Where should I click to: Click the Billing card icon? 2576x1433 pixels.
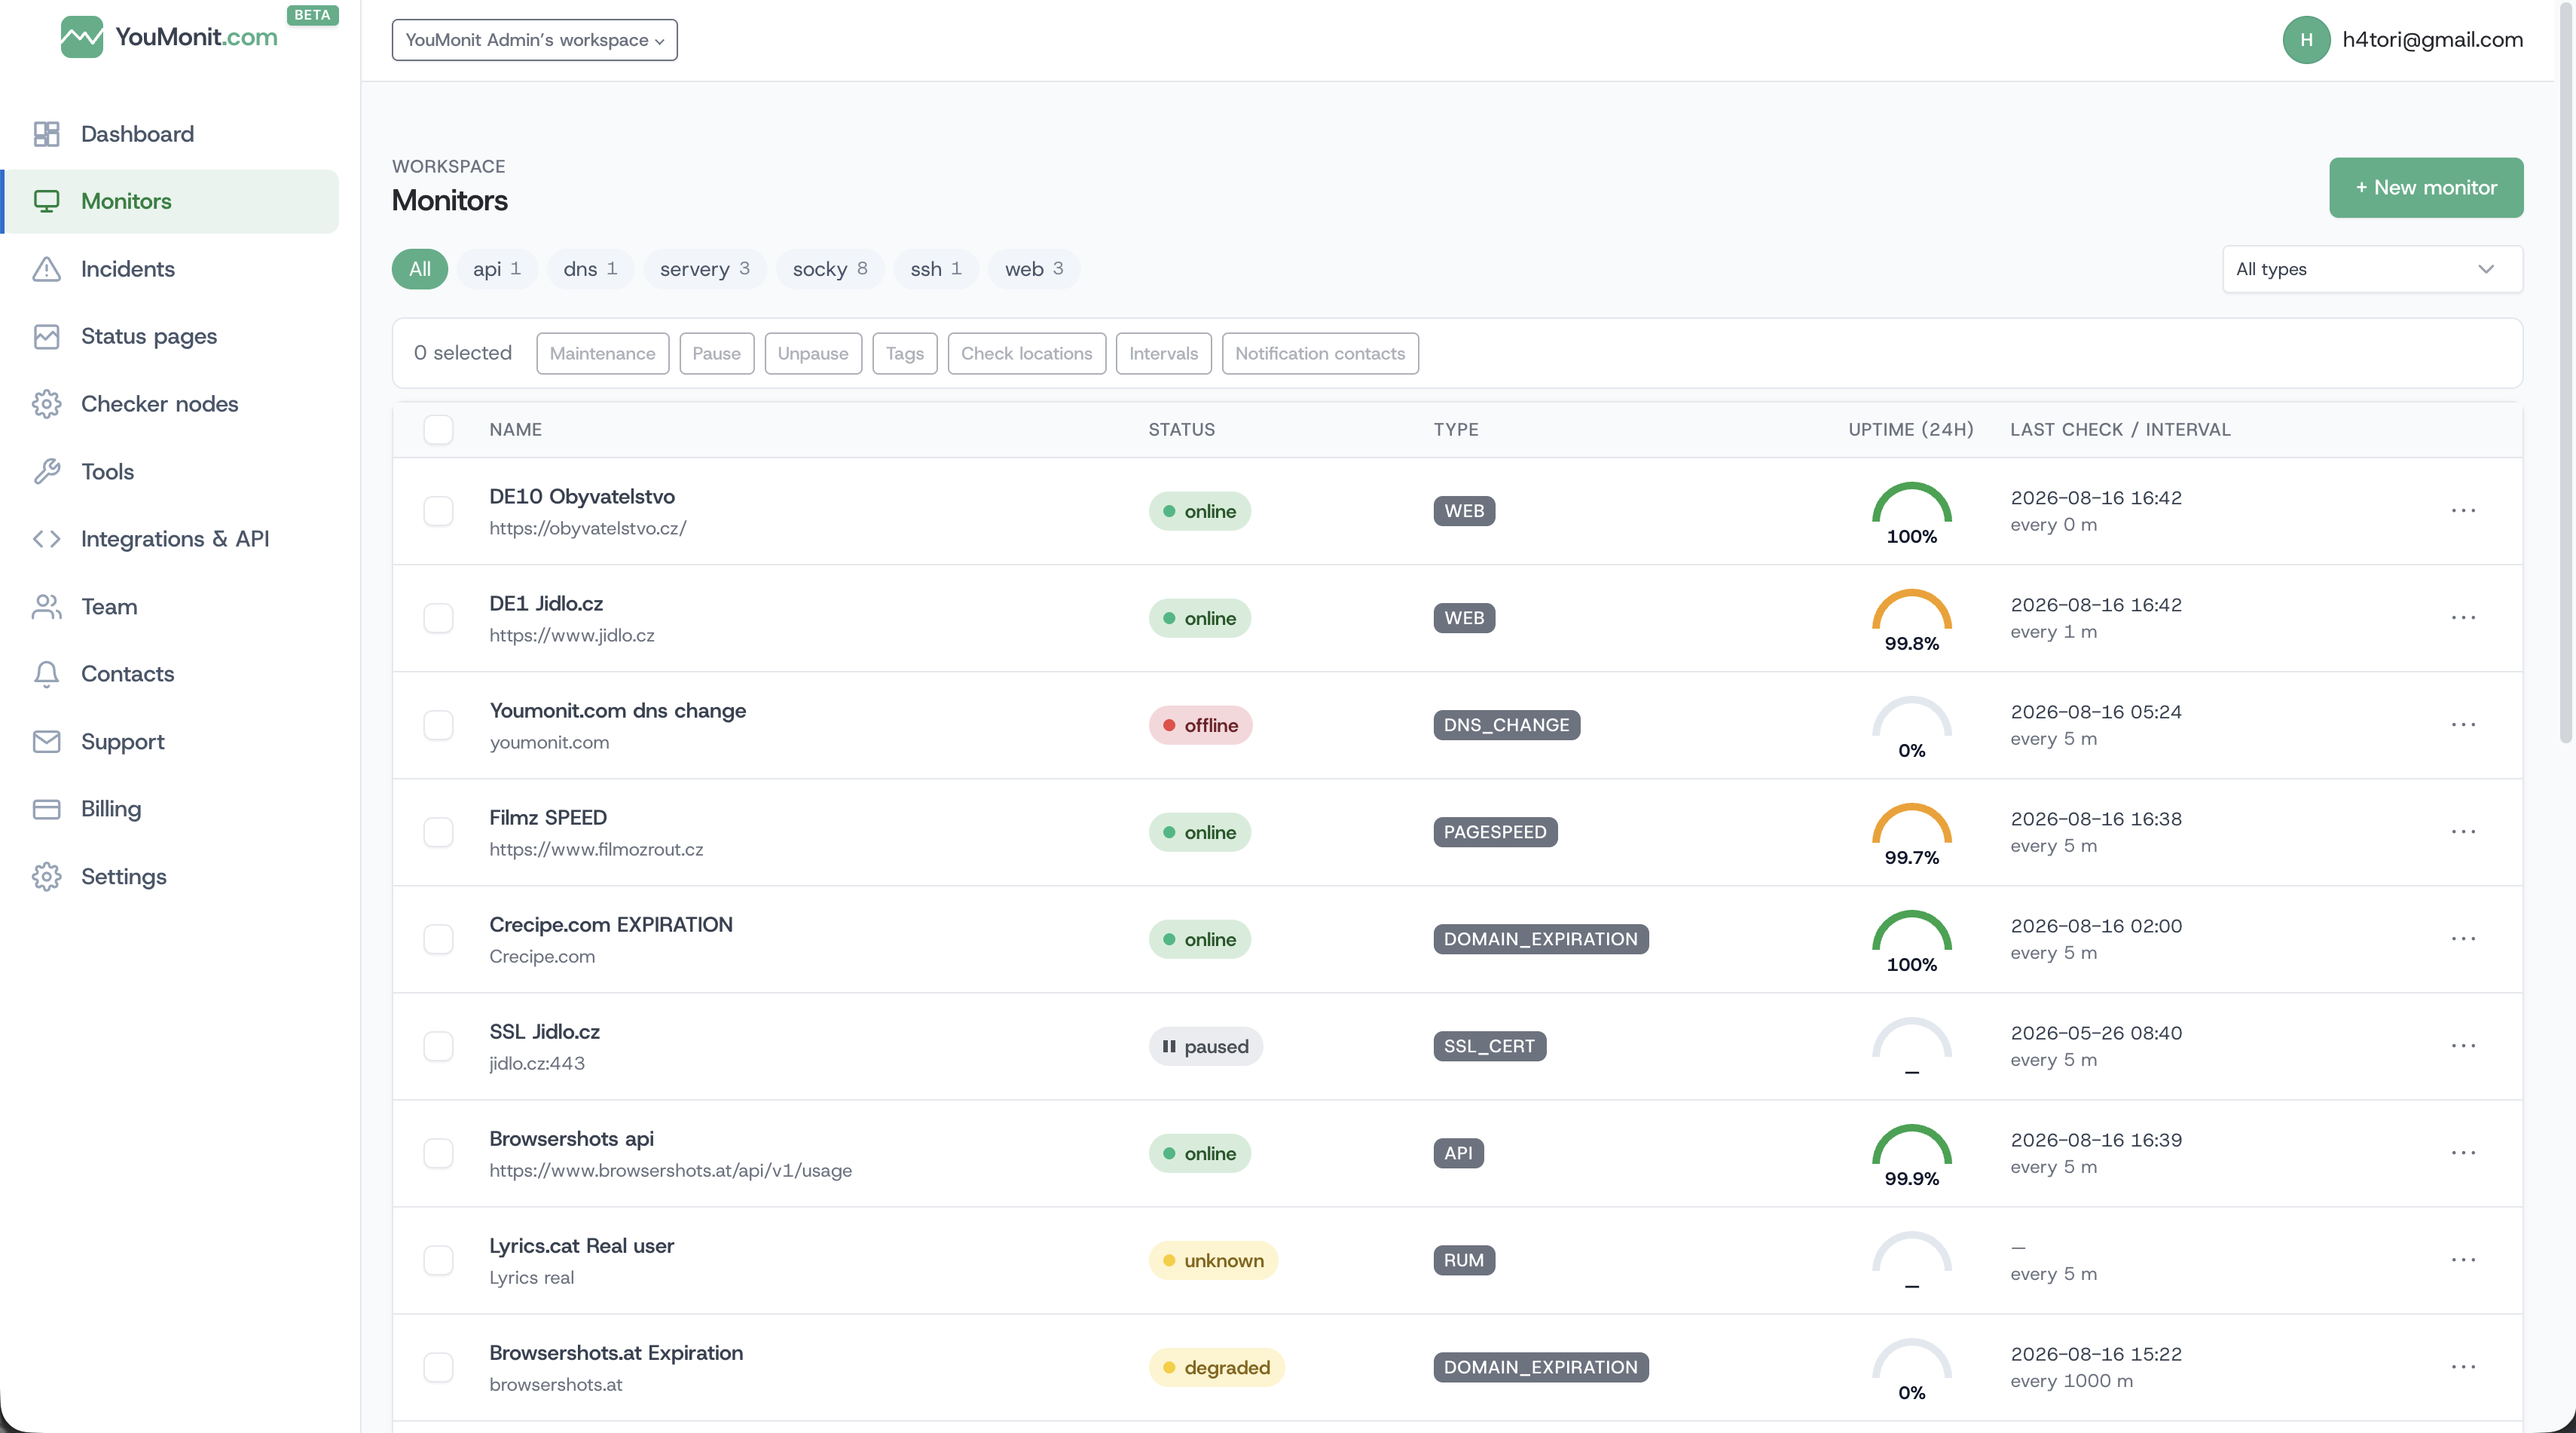coord(46,809)
